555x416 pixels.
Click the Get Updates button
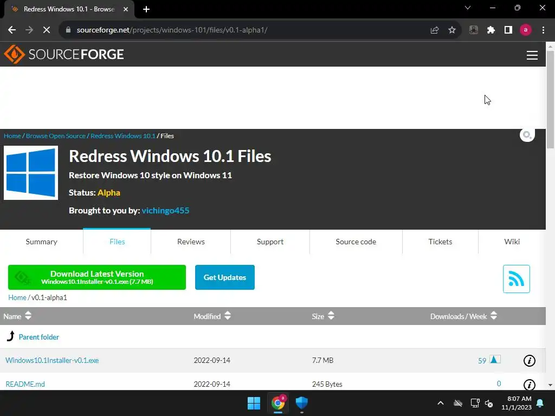click(x=225, y=277)
